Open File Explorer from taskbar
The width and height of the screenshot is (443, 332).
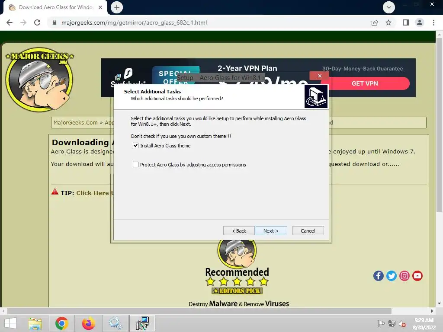35,323
